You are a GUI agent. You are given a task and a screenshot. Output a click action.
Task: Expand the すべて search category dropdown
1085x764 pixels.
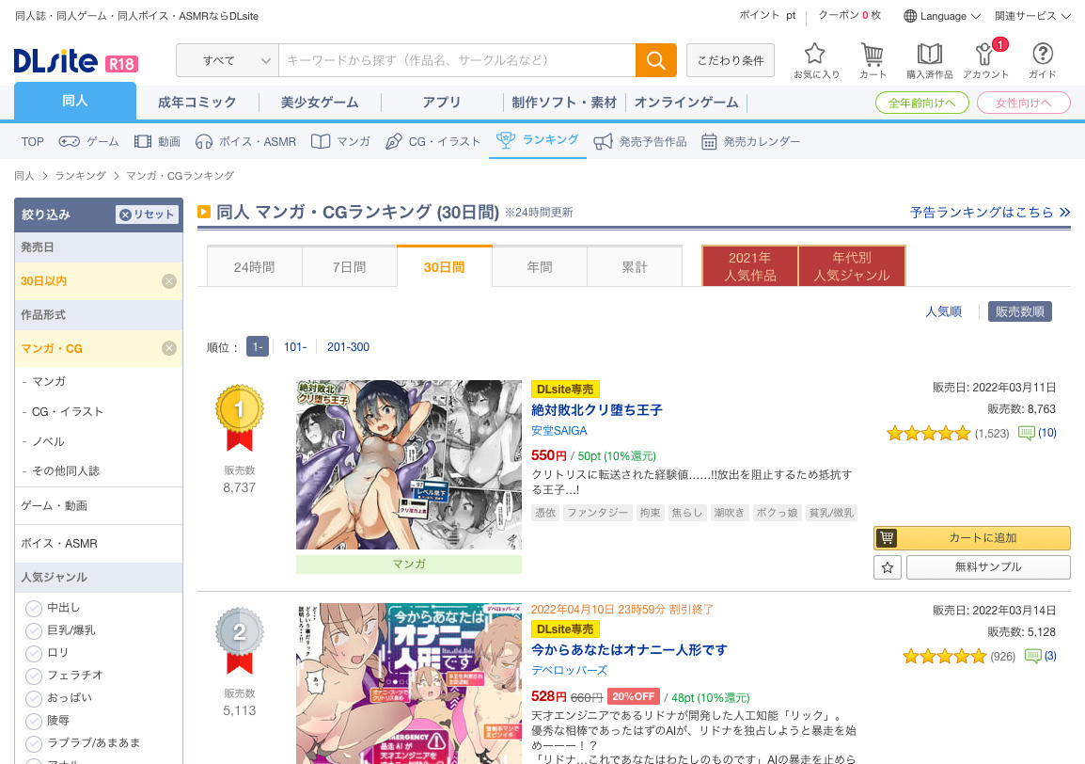coord(228,60)
